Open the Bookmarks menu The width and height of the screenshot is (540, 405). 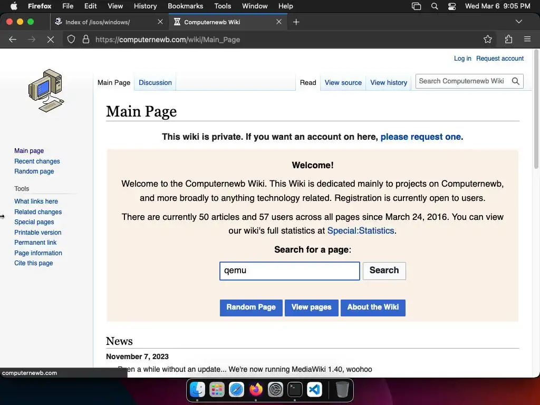tap(185, 6)
